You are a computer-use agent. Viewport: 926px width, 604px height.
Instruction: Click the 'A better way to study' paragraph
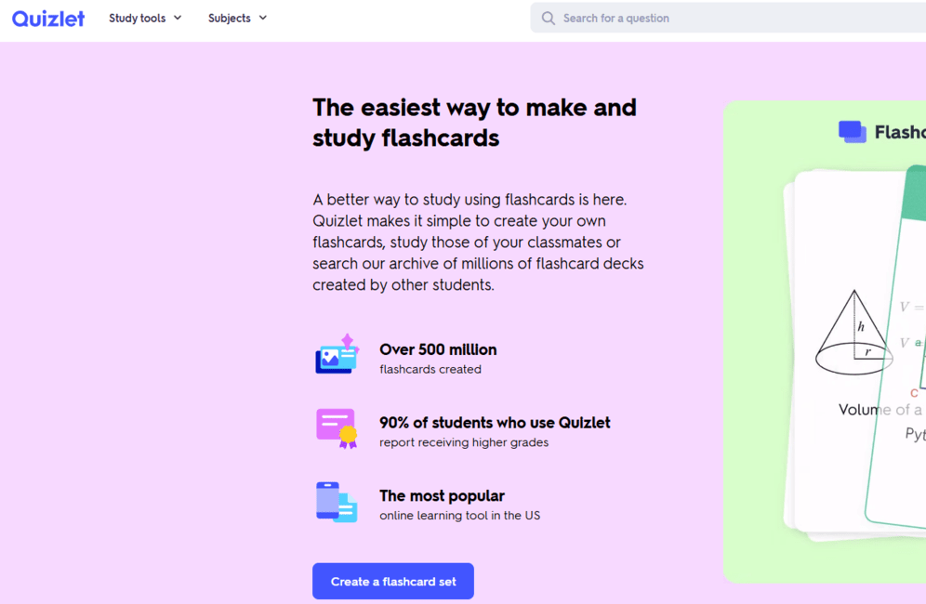point(478,242)
